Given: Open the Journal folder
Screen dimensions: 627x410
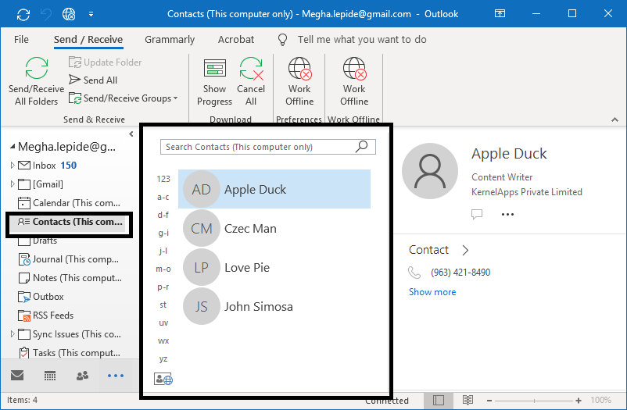Looking at the screenshot, I should coord(68,259).
